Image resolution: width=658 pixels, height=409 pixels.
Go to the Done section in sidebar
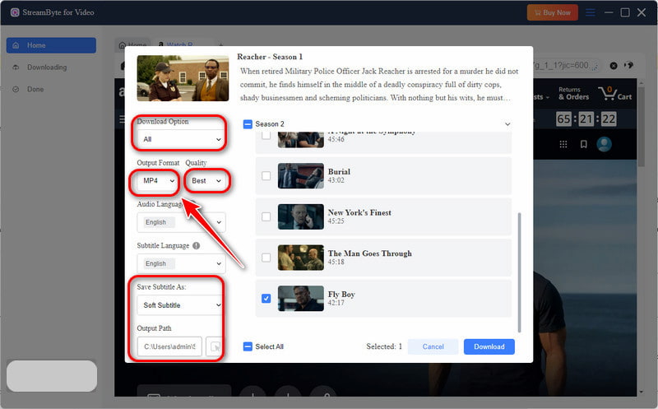pyautogui.click(x=35, y=88)
